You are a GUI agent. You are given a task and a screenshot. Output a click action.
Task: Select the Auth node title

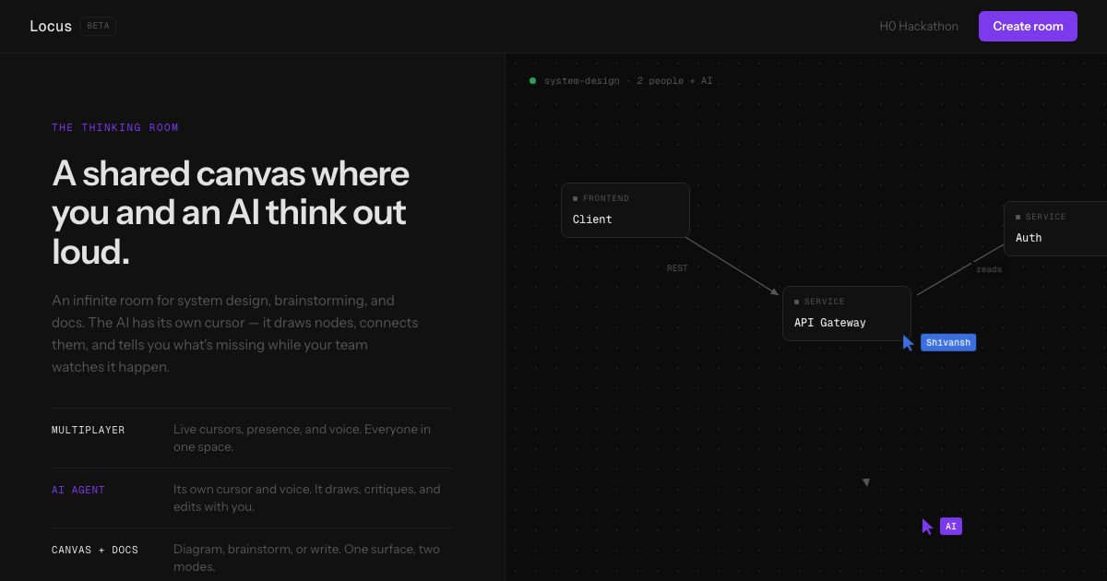[x=1029, y=238]
